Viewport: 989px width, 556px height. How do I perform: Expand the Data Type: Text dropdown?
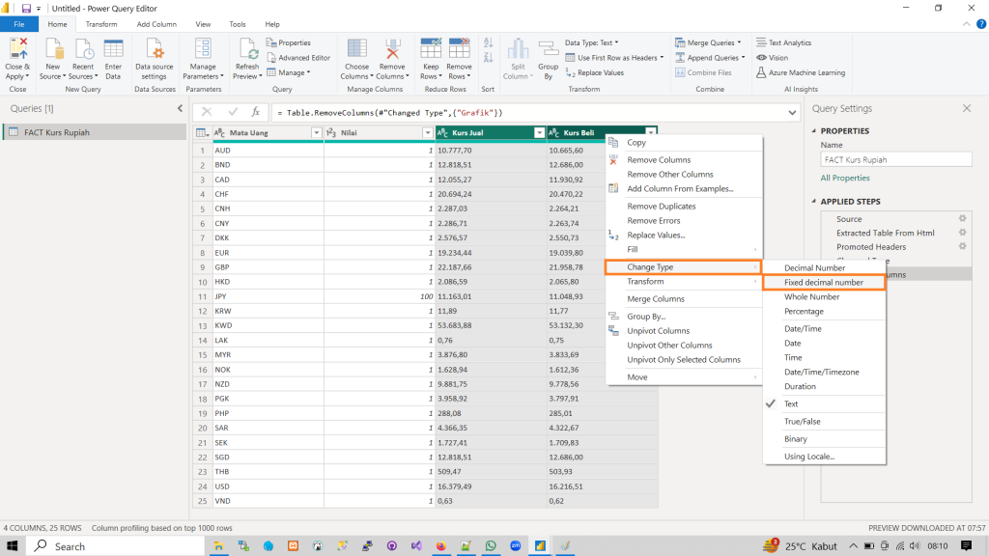pos(593,42)
